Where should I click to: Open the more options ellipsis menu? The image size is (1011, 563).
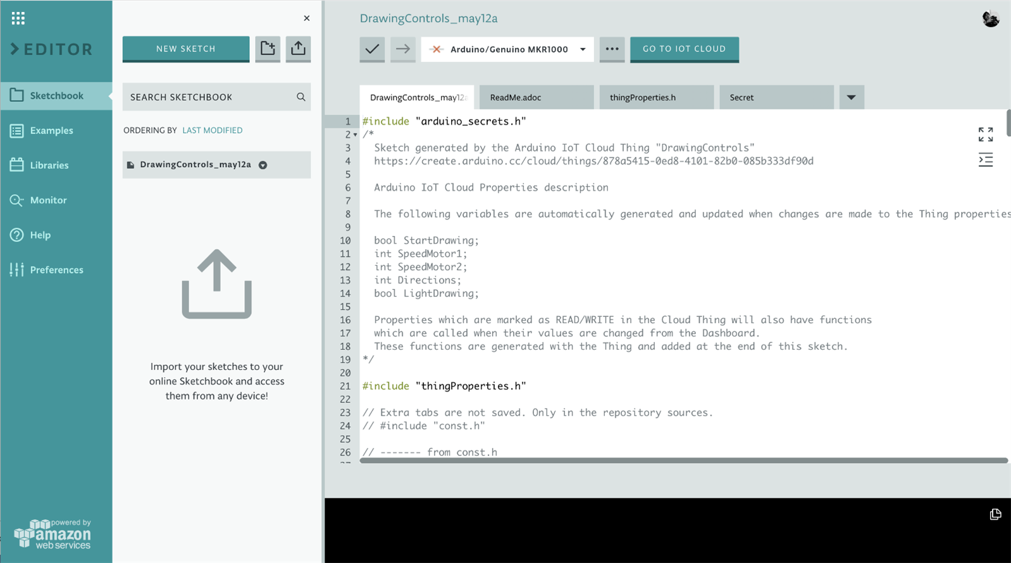pos(612,49)
